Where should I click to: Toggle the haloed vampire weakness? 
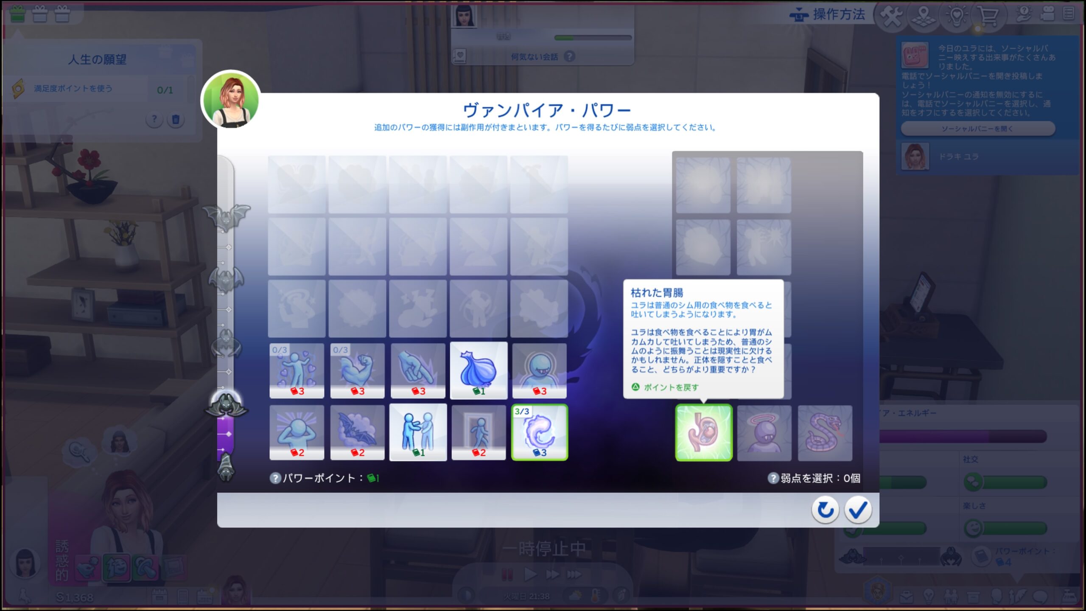(764, 433)
